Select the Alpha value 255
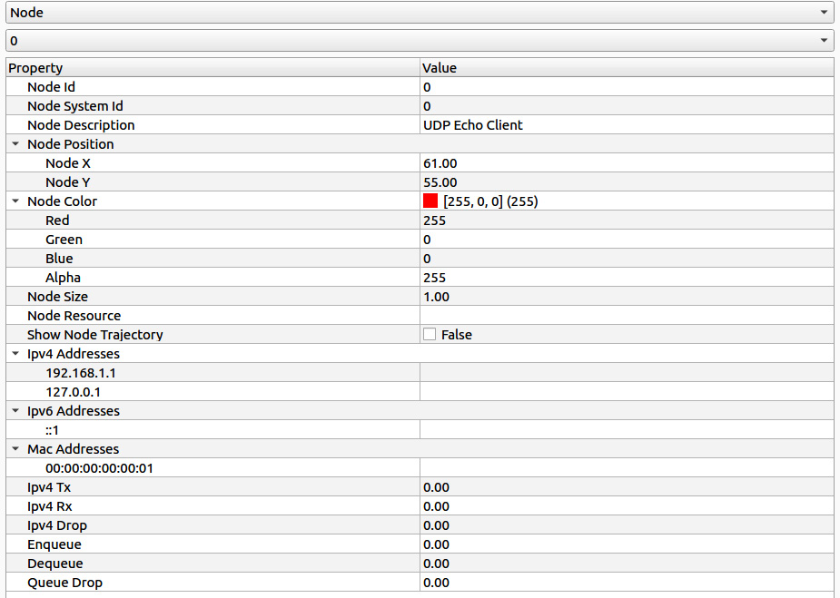 pos(434,278)
